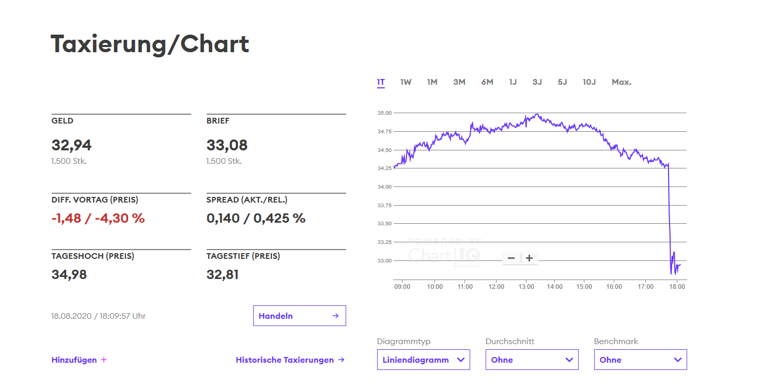This screenshot has height=387, width=760.
Task: Click the plus icon next to Hinzufügen
Action: coord(104,360)
